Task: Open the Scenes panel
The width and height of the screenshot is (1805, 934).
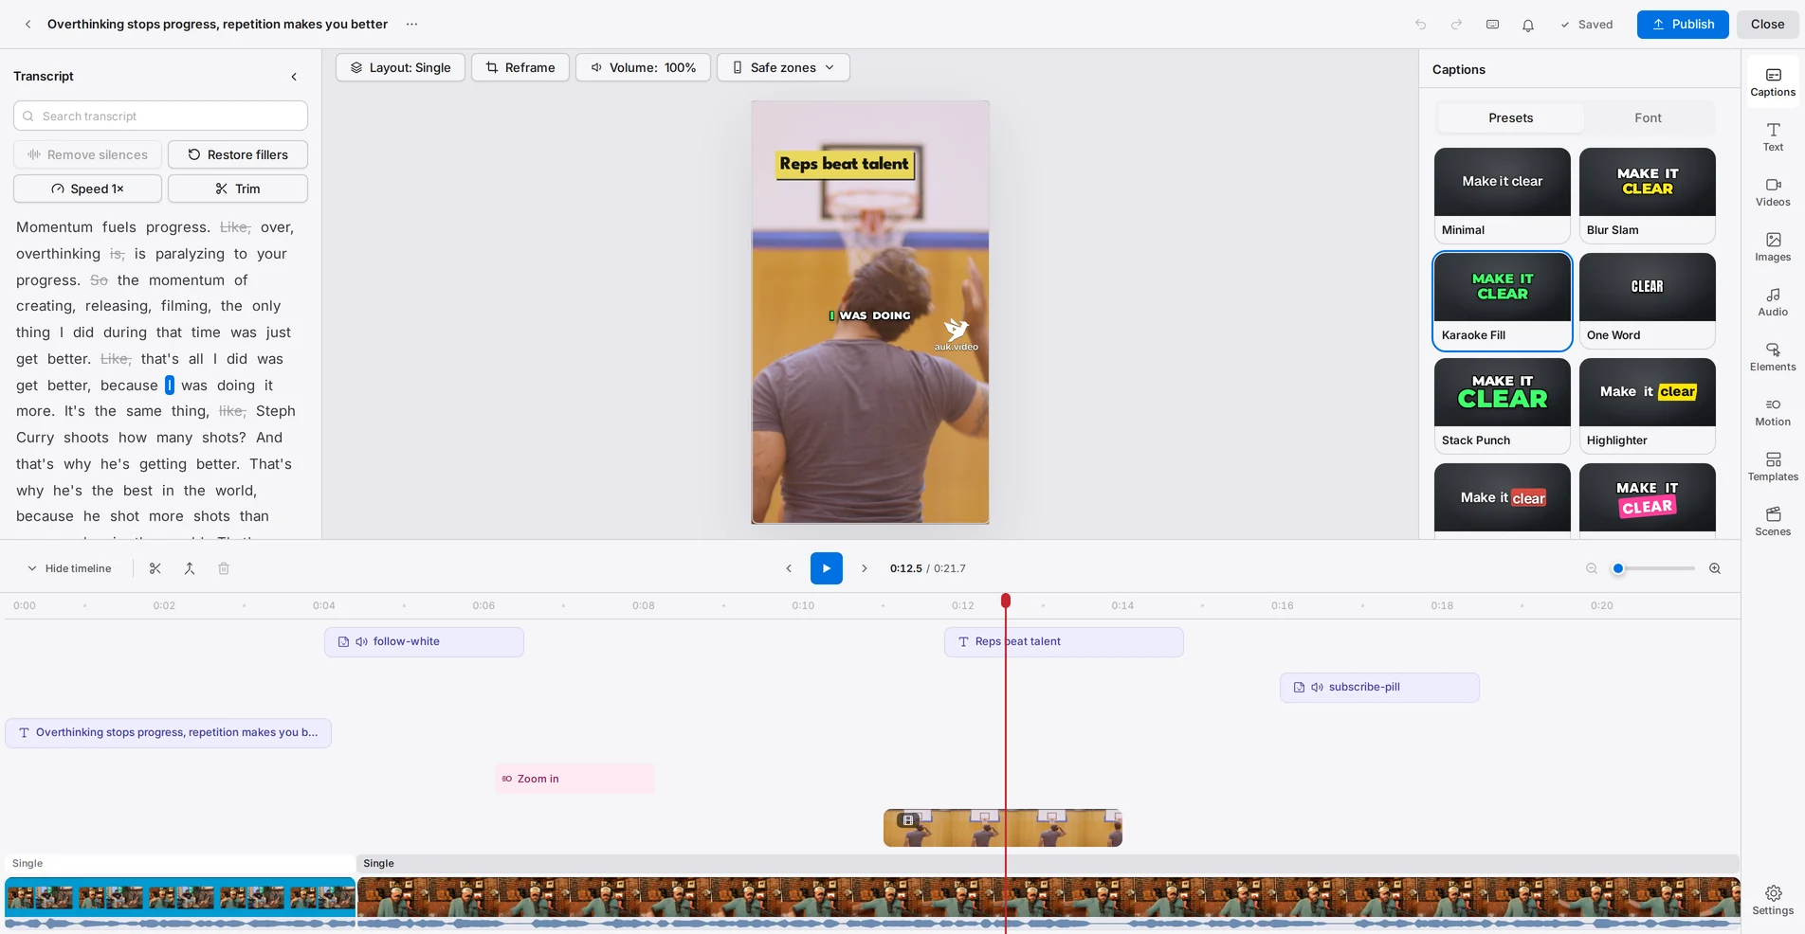Action: 1773,521
